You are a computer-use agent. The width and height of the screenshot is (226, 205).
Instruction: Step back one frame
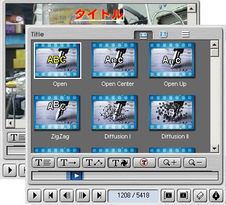tap(67, 195)
